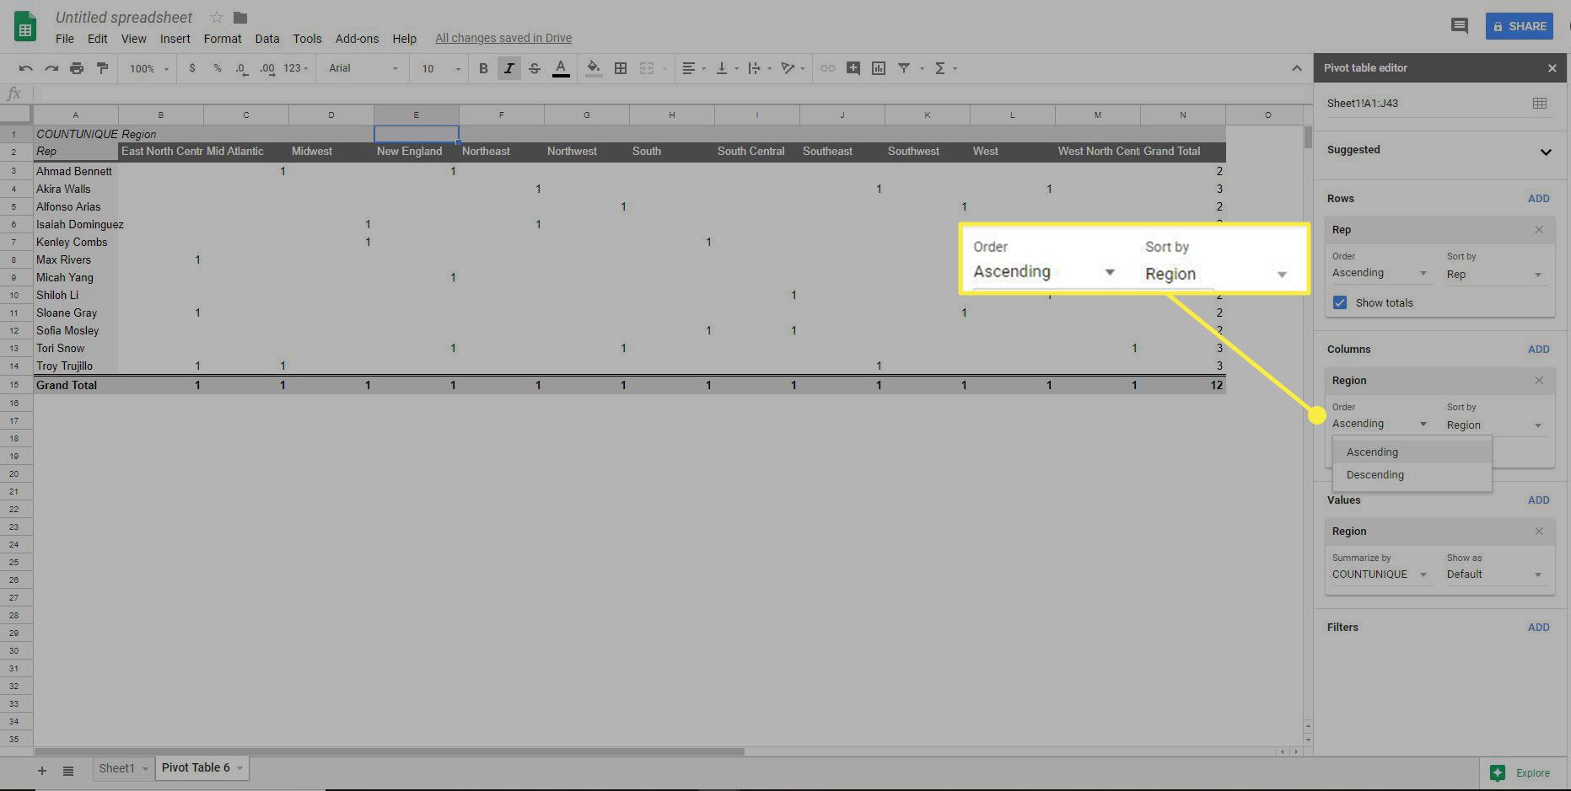Open the Insert menu
Screen dimensions: 1571x791
click(x=175, y=39)
